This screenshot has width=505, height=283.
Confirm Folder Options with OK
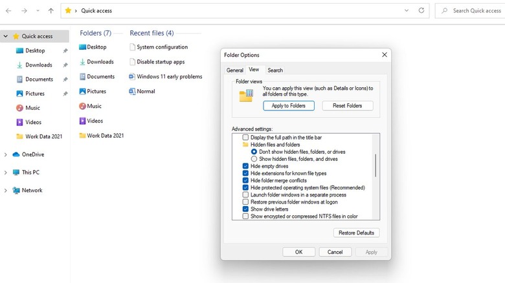[x=299, y=252]
